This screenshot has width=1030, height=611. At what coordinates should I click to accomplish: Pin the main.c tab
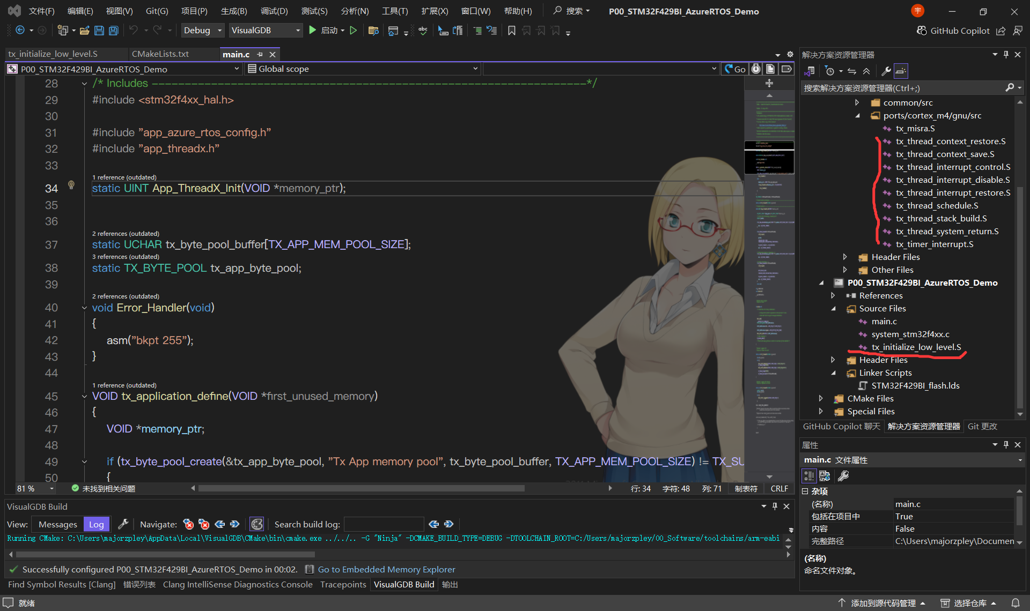click(260, 55)
